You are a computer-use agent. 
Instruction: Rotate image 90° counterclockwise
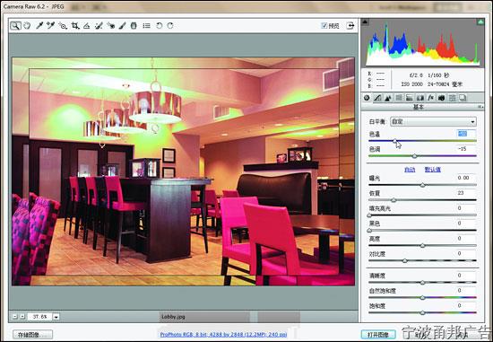click(x=159, y=25)
